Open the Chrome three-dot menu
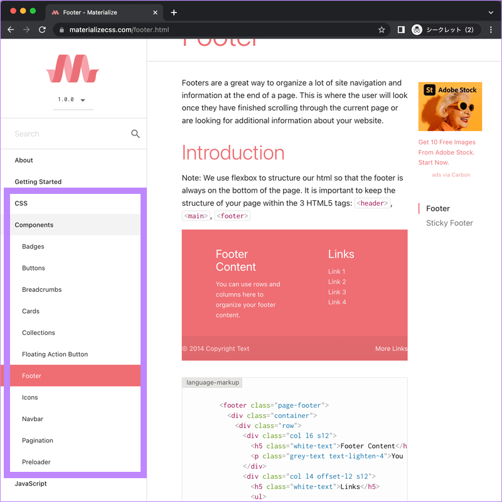Image resolution: width=502 pixels, height=502 pixels. click(491, 29)
